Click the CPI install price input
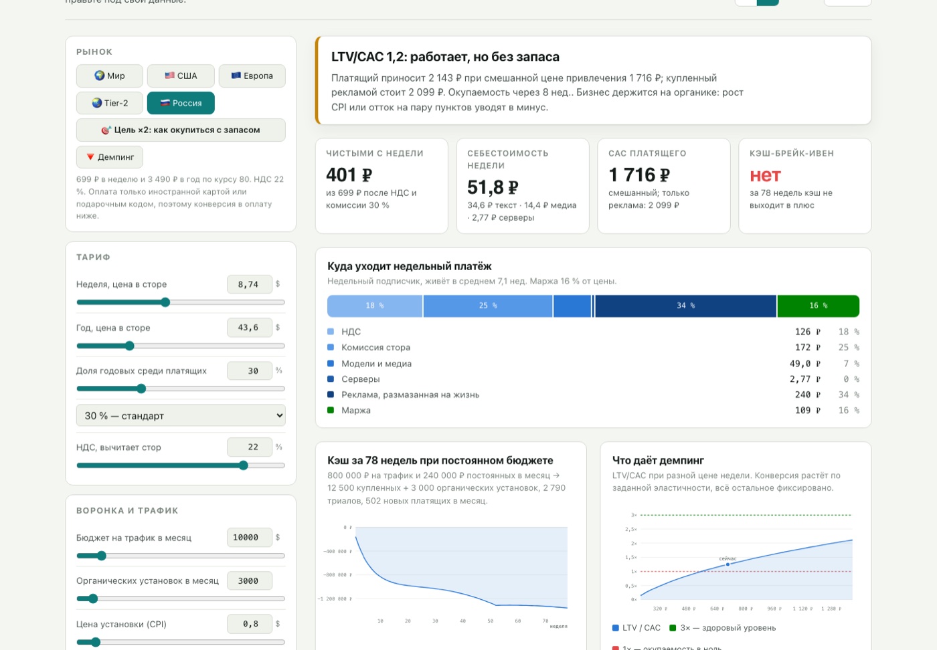The width and height of the screenshot is (937, 650). coord(250,624)
